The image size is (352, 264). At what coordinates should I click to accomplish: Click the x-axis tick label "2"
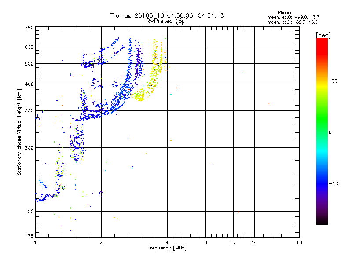[x=101, y=242]
